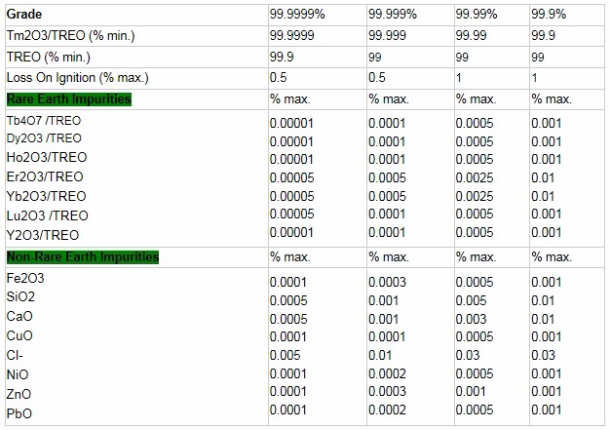This screenshot has height=430, width=611.
Task: Click the "Lu2O3 /TREO" impurity label
Action: (x=47, y=215)
